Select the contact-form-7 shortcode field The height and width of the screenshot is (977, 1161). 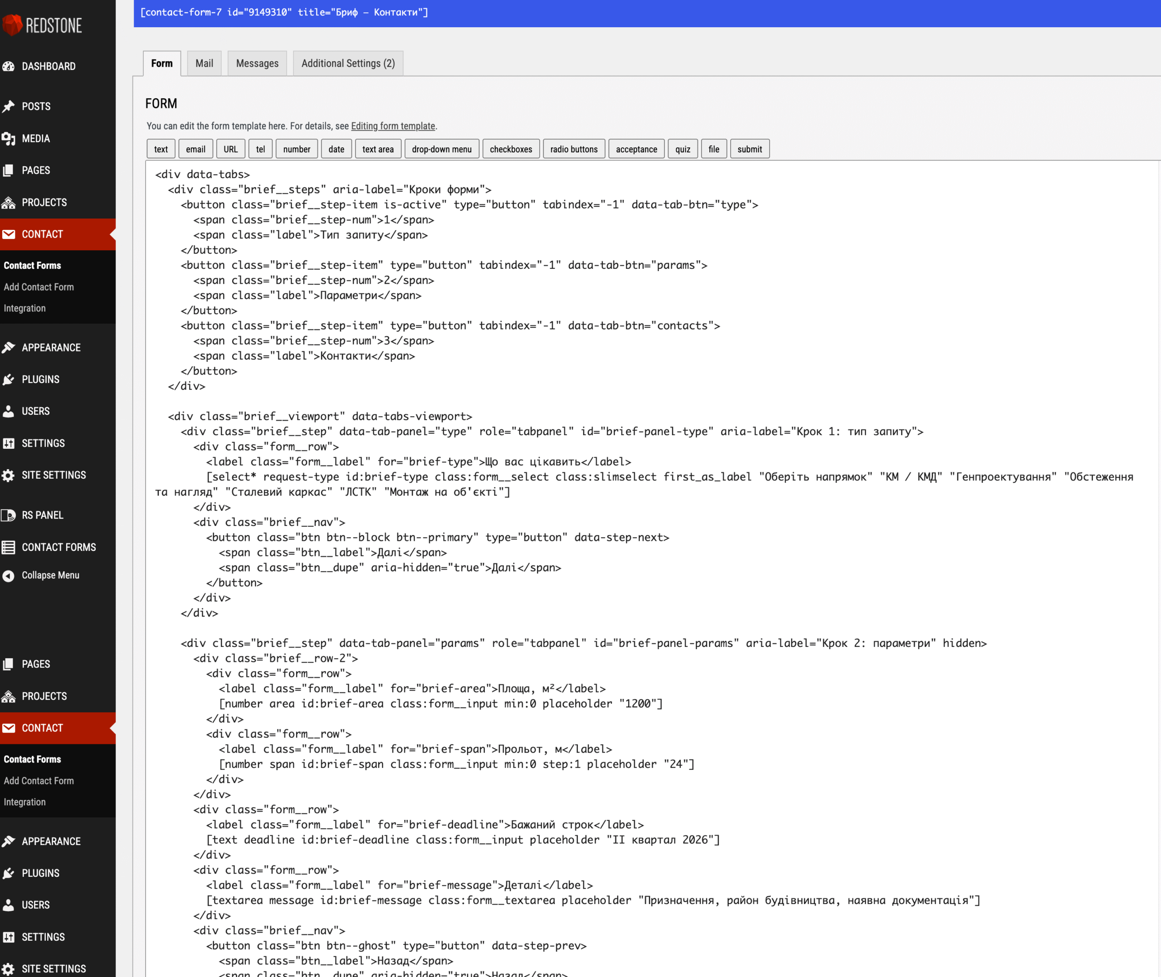tap(647, 13)
